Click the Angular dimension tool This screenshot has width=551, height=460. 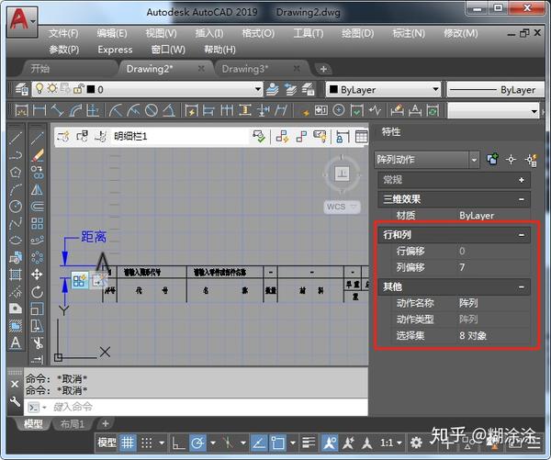tap(169, 111)
